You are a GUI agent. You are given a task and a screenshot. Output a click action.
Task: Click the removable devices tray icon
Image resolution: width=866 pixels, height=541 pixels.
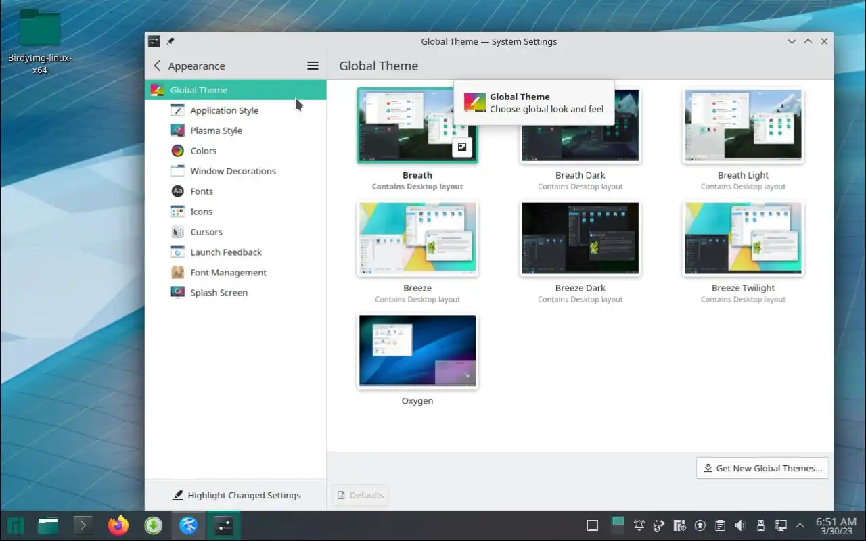click(x=760, y=525)
